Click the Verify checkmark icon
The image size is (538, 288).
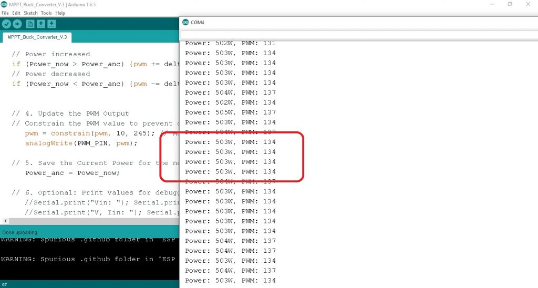point(6,24)
